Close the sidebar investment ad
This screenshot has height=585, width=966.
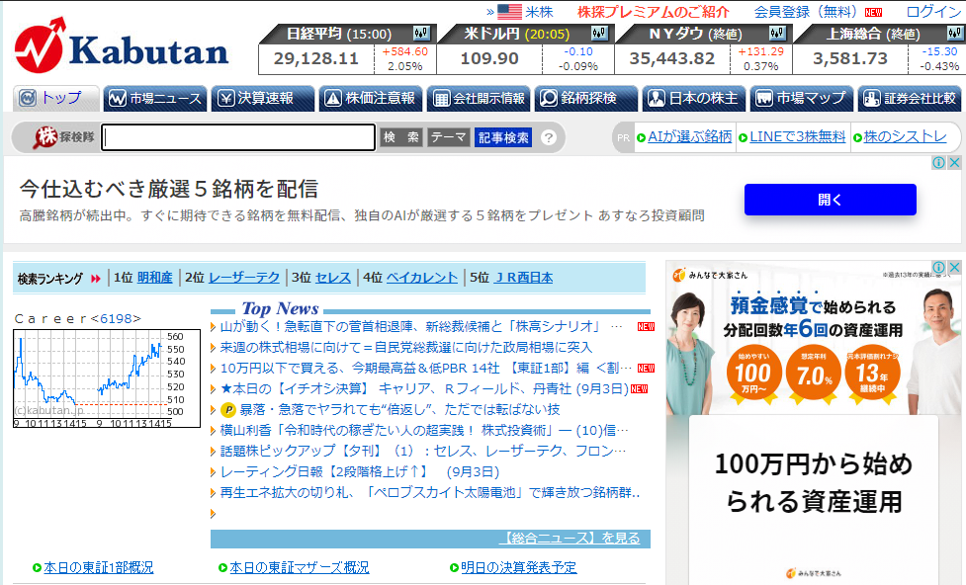[954, 267]
